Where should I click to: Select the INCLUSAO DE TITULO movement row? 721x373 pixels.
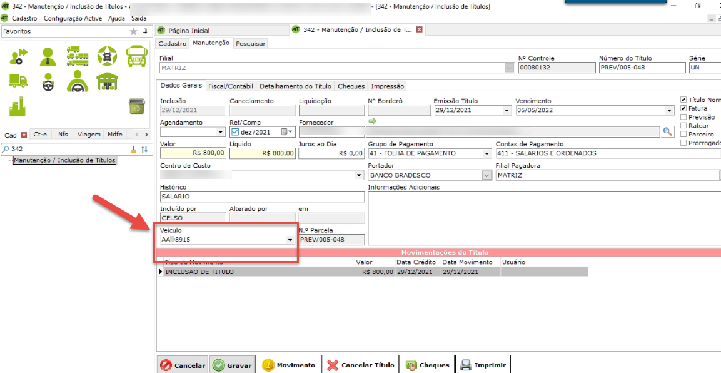[256, 272]
